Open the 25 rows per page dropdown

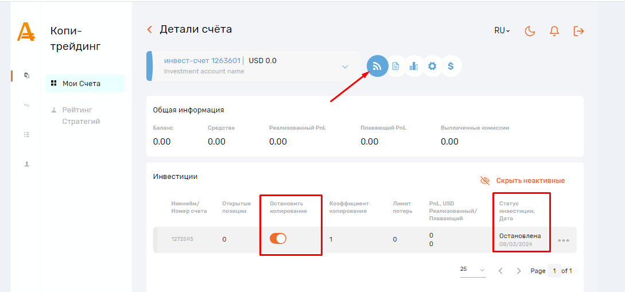pyautogui.click(x=473, y=270)
